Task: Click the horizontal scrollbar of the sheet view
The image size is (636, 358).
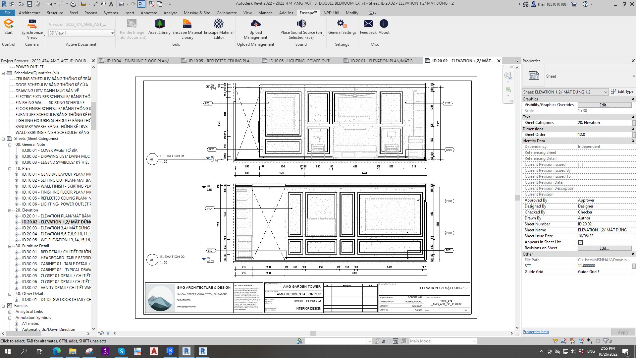Action: click(313, 333)
